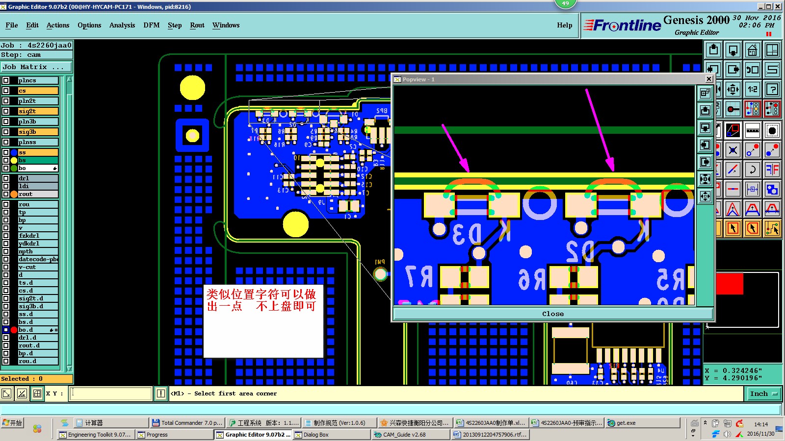Toggle the plnss layer checkbox
This screenshot has width=785, height=441.
[6, 142]
